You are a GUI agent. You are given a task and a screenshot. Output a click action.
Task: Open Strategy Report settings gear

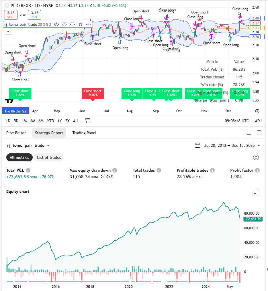(256, 157)
